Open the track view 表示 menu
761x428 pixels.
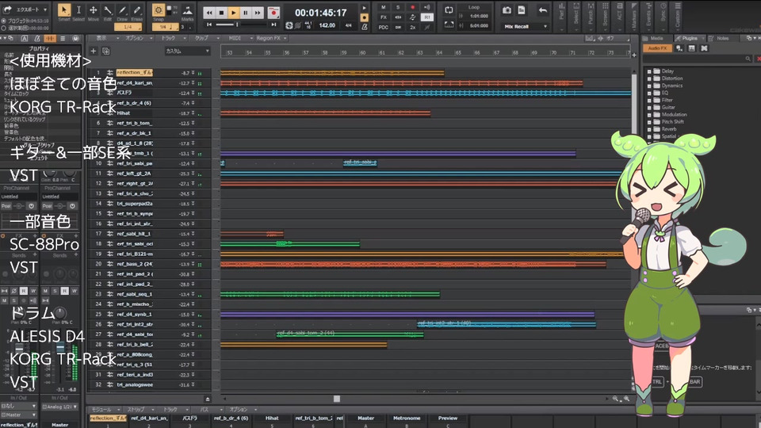click(103, 38)
